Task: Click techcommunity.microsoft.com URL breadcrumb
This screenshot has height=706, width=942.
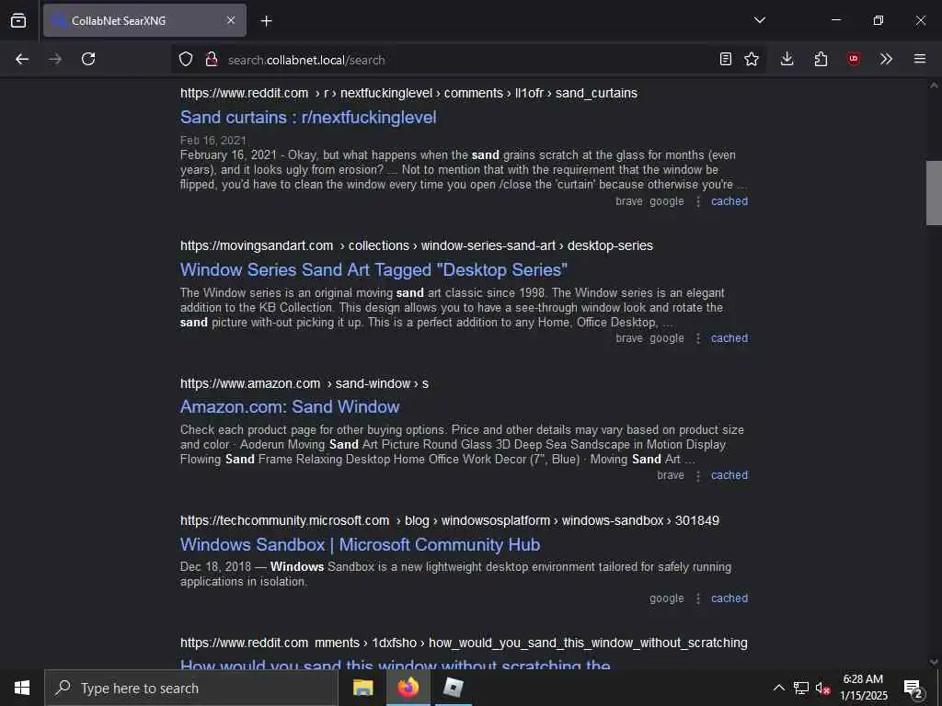Action: tap(449, 520)
